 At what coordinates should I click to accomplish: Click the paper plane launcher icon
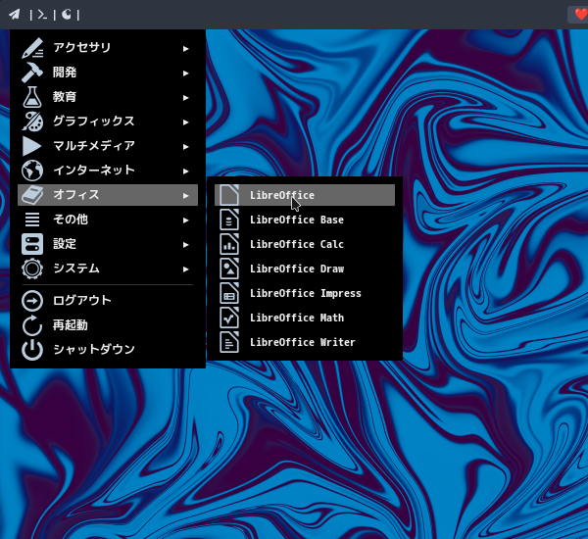pyautogui.click(x=15, y=15)
